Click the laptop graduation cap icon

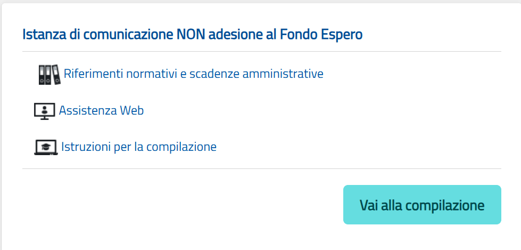tap(46, 147)
